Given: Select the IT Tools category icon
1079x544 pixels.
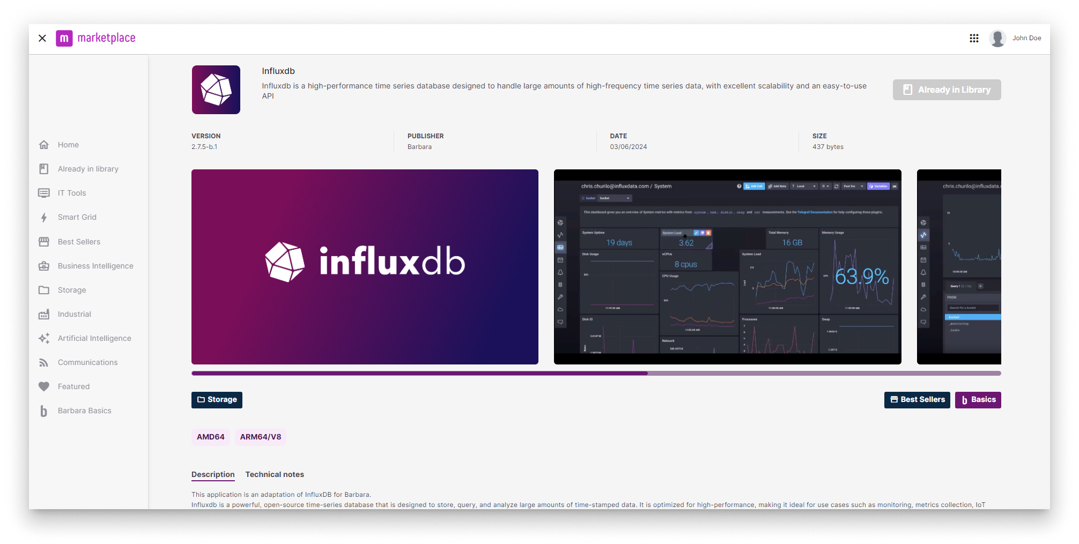Looking at the screenshot, I should pos(44,192).
